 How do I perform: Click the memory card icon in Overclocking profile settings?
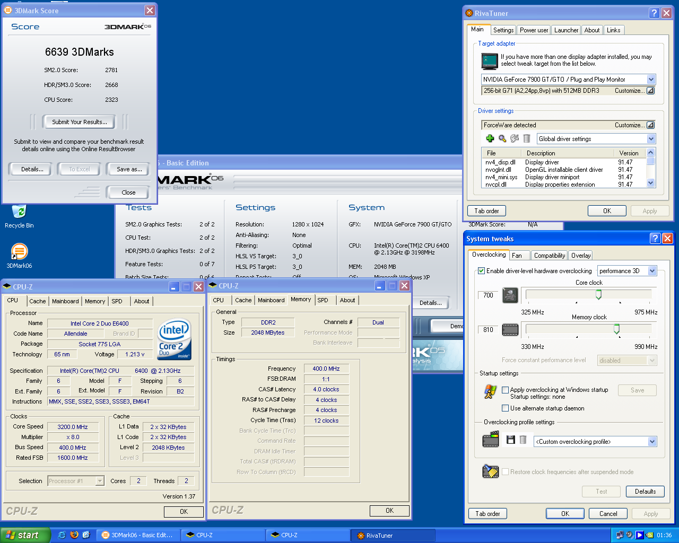(x=491, y=439)
